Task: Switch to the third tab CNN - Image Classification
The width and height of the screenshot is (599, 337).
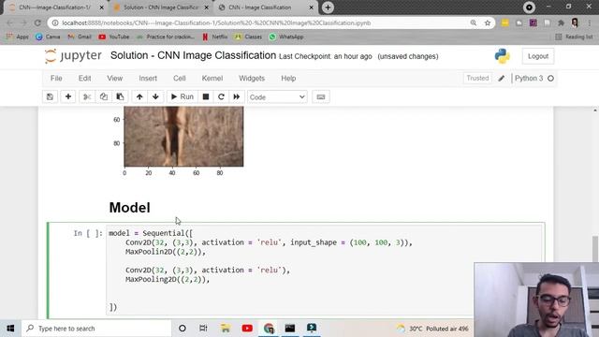Action: [265, 7]
